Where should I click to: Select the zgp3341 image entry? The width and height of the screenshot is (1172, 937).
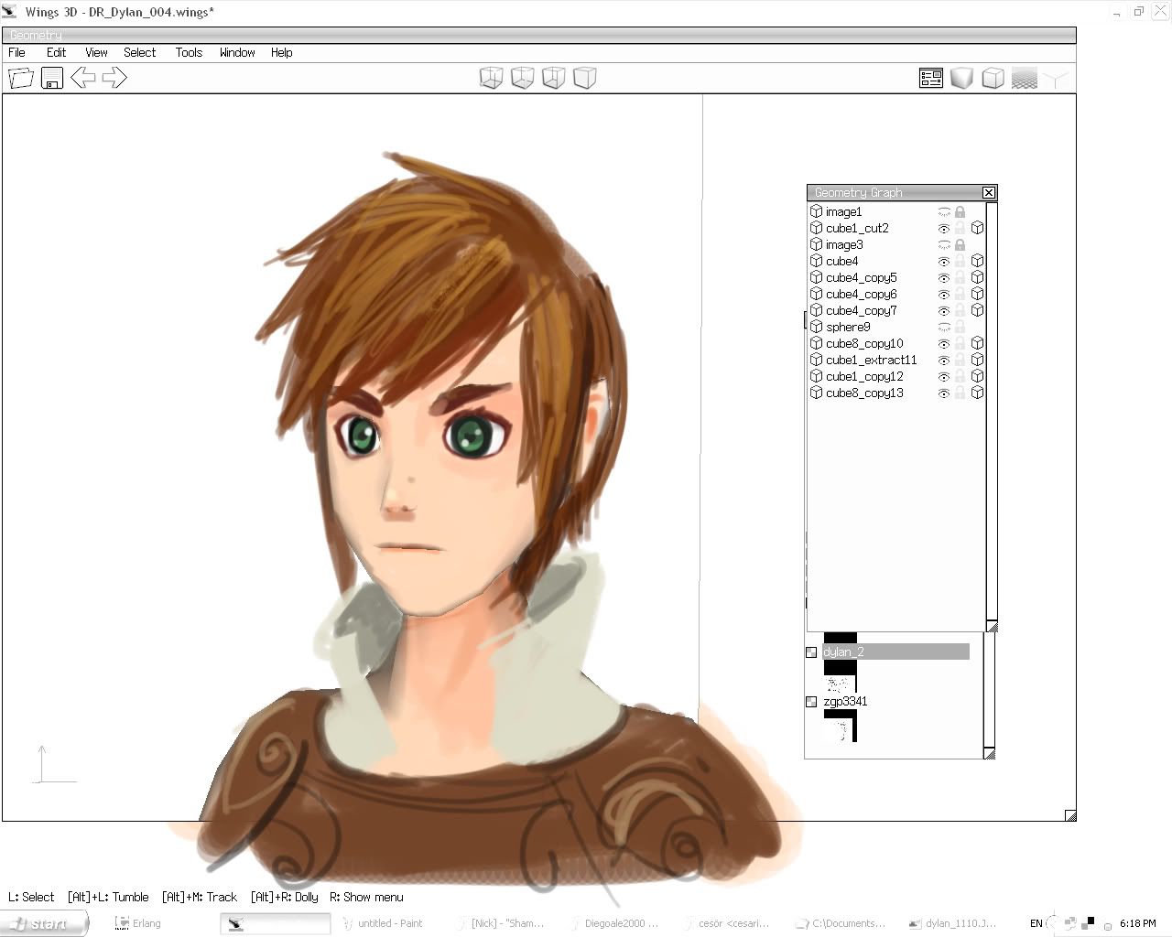point(845,701)
